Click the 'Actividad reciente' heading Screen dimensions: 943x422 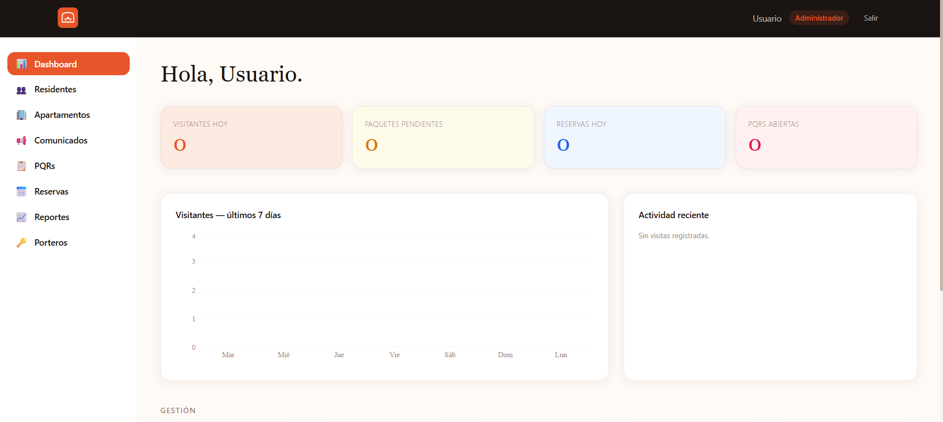pos(673,215)
